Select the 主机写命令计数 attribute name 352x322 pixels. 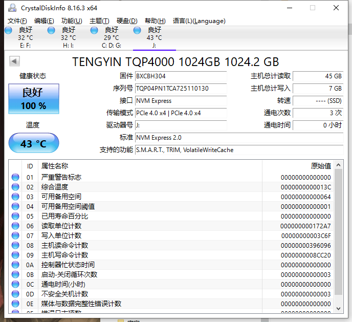(x=64, y=255)
